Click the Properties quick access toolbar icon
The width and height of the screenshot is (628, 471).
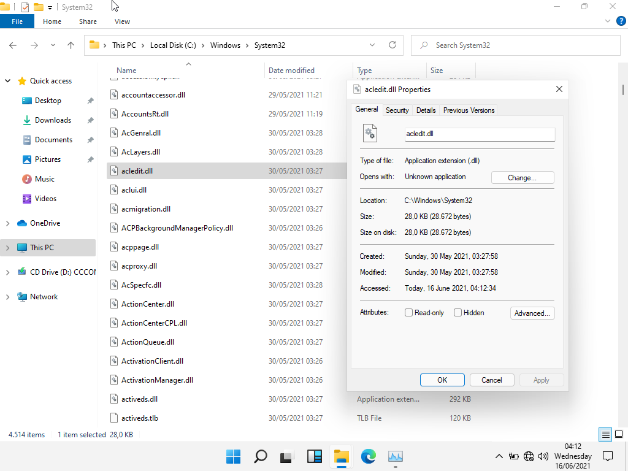[25, 7]
